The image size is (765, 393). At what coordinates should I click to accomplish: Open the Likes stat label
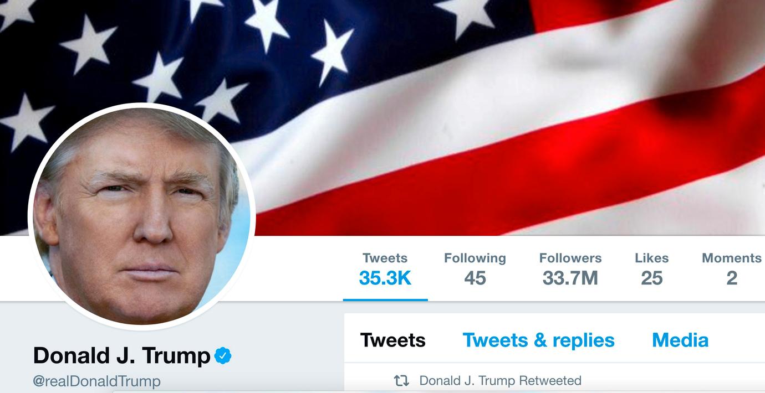point(652,258)
